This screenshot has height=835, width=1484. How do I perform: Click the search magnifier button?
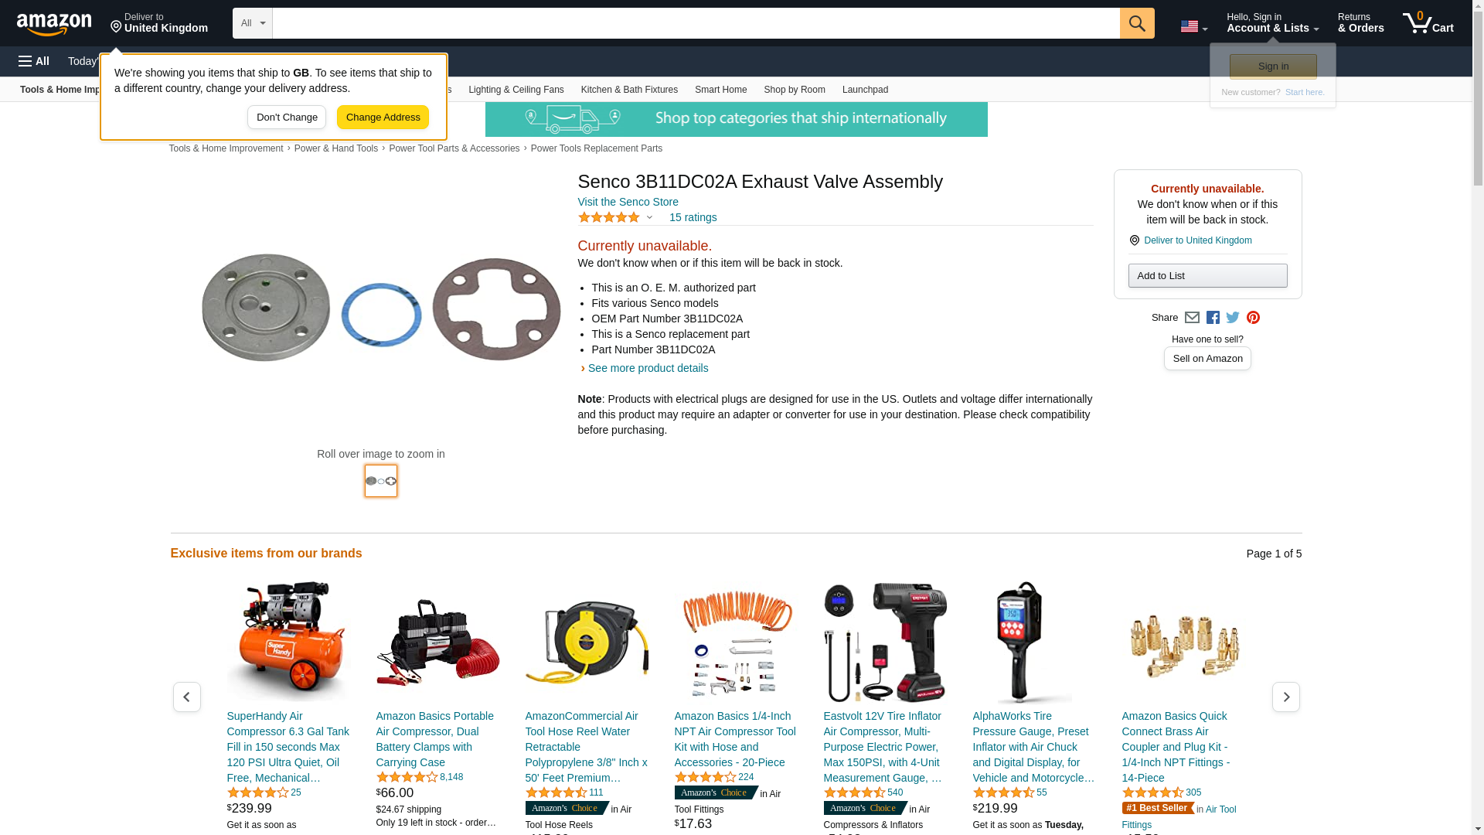click(1137, 23)
